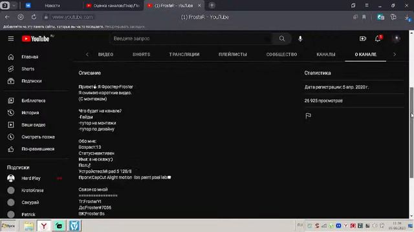Open the Yandex Browser taskbar icon

click(x=44, y=226)
